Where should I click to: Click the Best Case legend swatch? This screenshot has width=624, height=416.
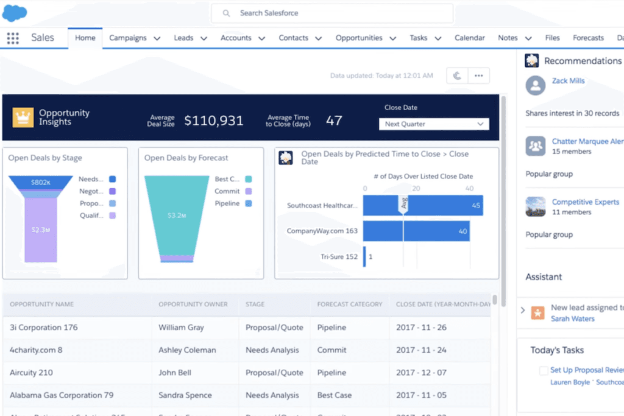[x=249, y=179]
